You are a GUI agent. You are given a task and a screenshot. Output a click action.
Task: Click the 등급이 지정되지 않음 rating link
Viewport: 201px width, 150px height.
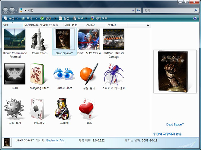(x=167, y=134)
